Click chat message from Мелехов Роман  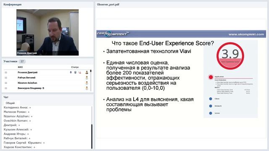point(17,112)
